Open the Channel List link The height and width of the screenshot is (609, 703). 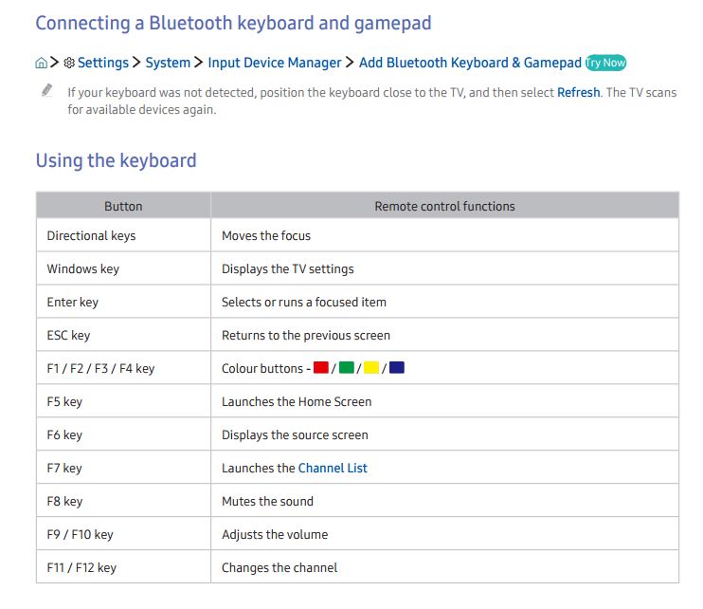[x=333, y=468]
